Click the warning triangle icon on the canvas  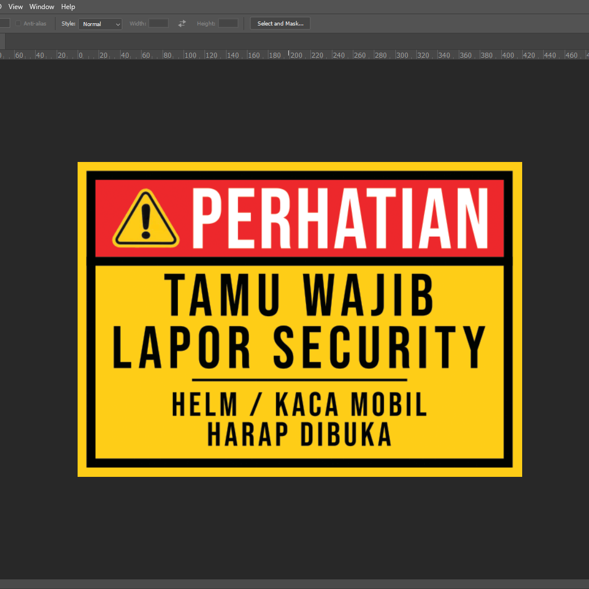tap(146, 218)
